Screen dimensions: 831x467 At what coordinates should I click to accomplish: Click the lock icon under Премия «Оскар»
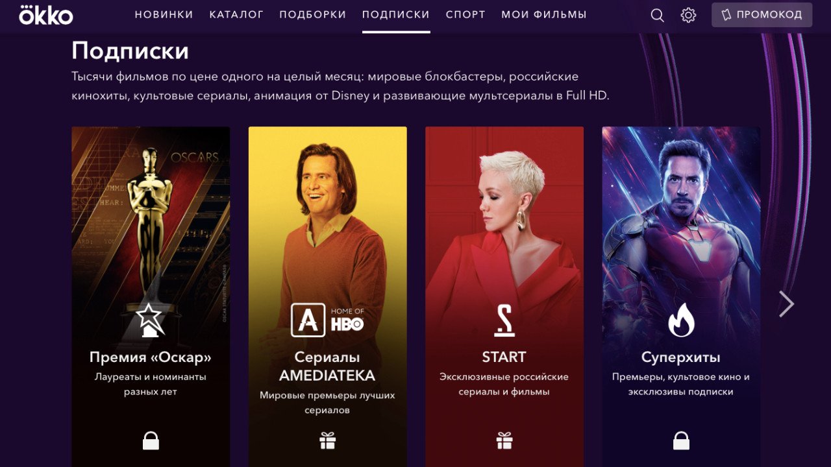[x=151, y=440]
